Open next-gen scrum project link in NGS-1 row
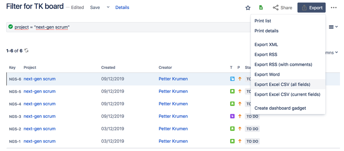The image size is (344, 151). click(x=40, y=141)
